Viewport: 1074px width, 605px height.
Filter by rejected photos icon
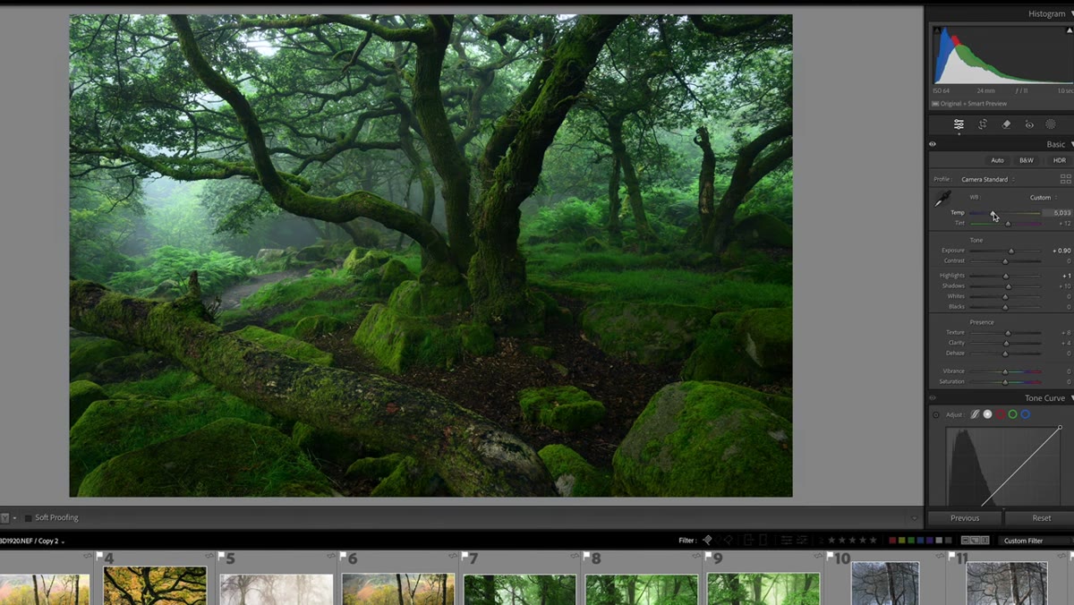point(729,540)
